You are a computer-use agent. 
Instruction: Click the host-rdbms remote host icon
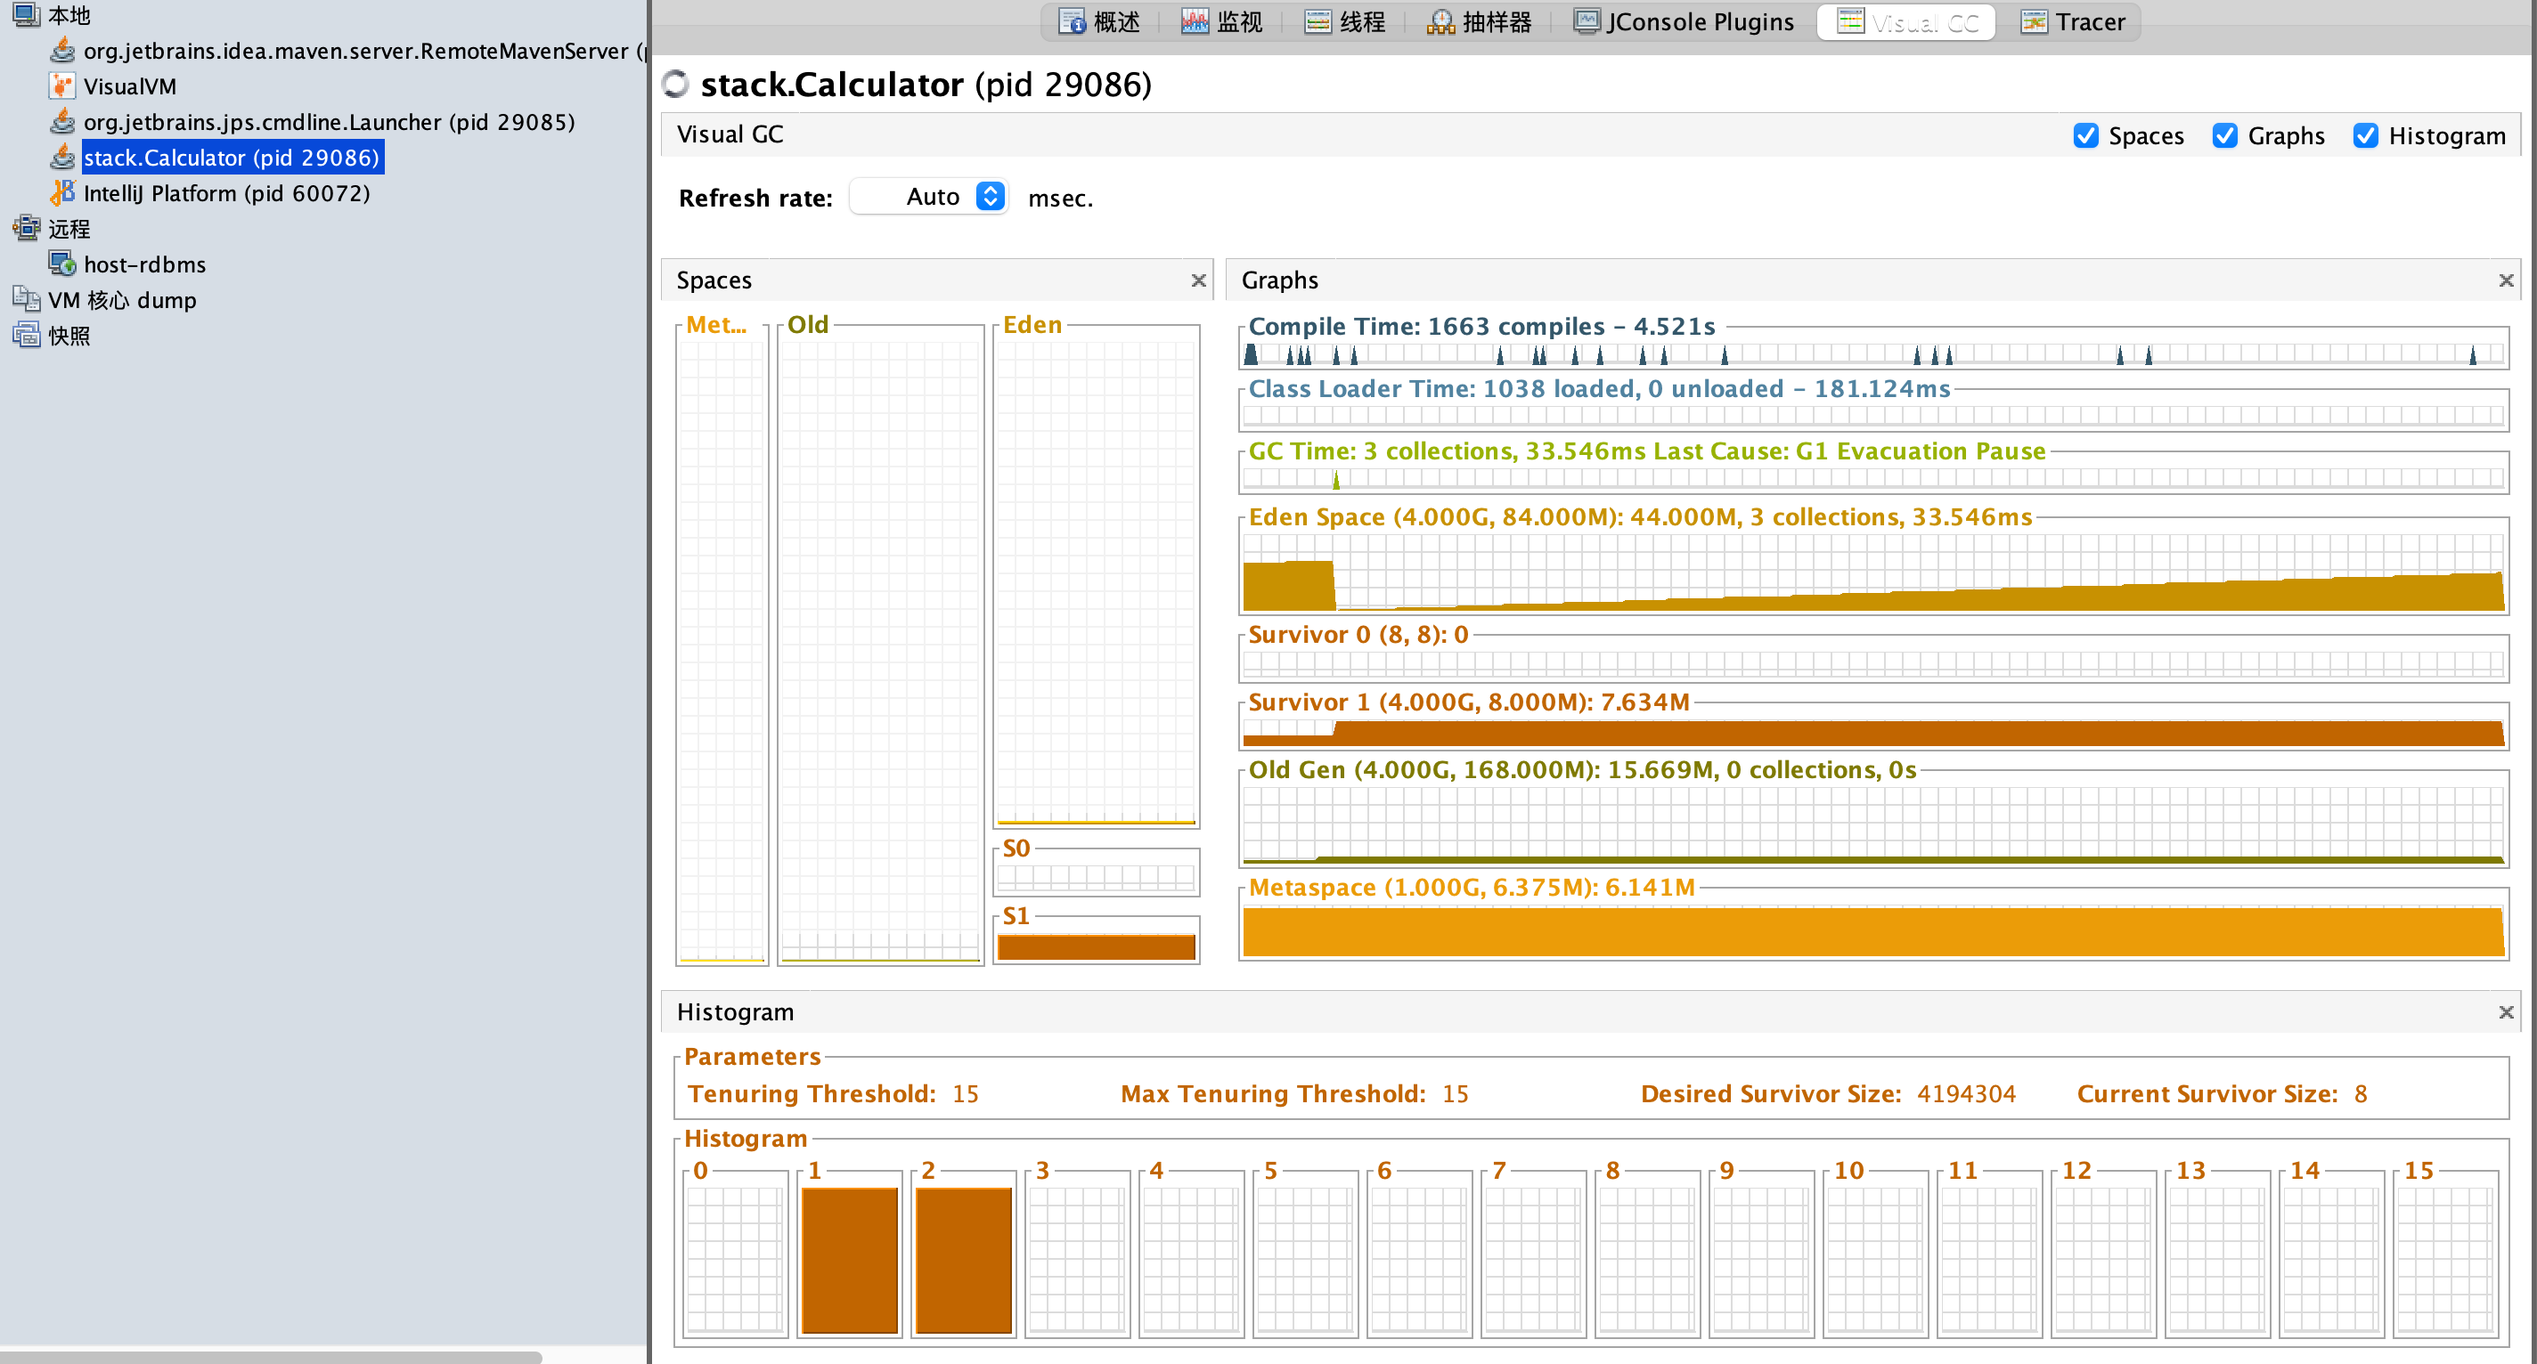click(62, 264)
